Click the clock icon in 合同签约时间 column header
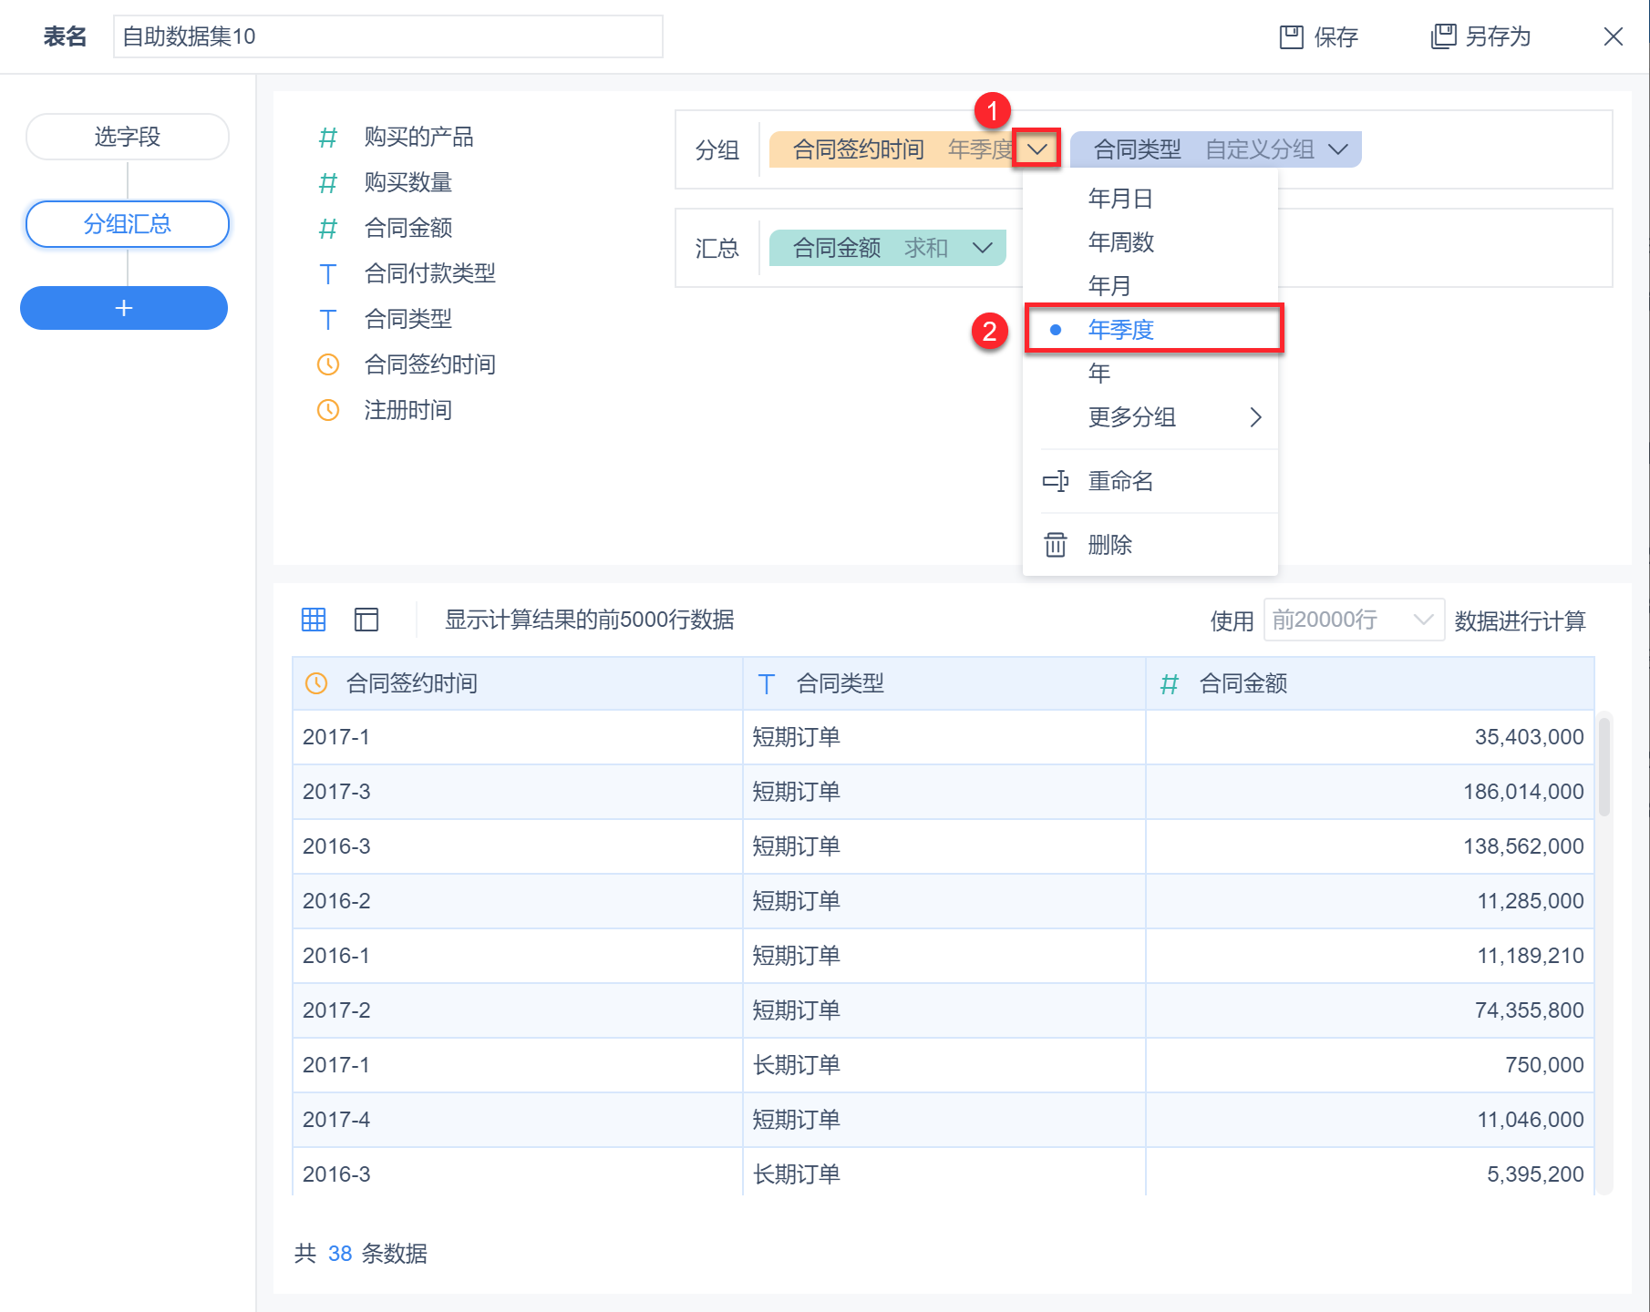 pyautogui.click(x=316, y=683)
